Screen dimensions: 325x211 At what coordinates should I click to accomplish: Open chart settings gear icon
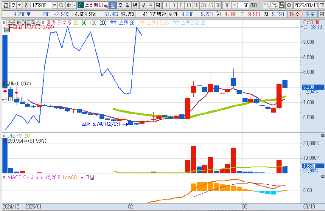coord(289,5)
